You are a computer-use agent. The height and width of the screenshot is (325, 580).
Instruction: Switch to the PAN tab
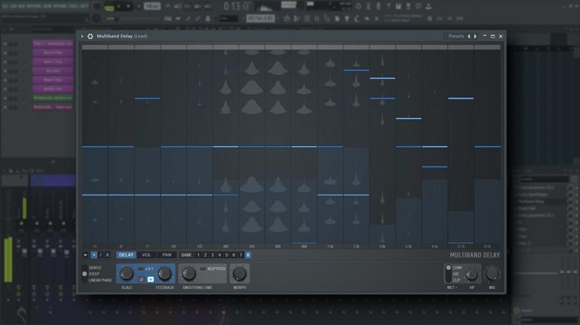coord(167,255)
